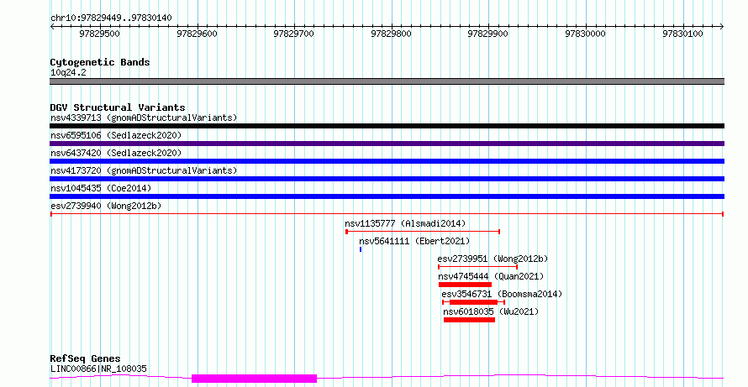The image size is (748, 387).
Task: Select the blue bar under nsv4173720
Action: coord(387,179)
